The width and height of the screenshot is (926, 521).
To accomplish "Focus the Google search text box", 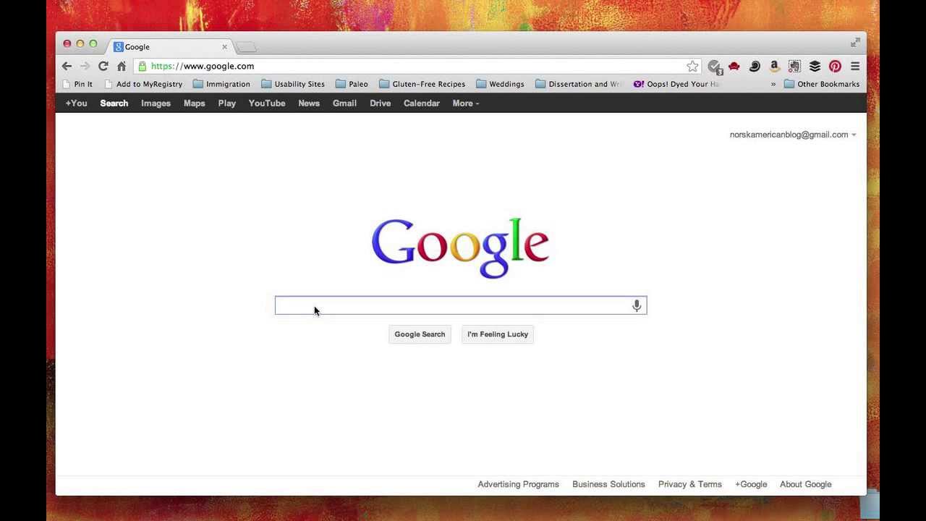I will tap(461, 305).
